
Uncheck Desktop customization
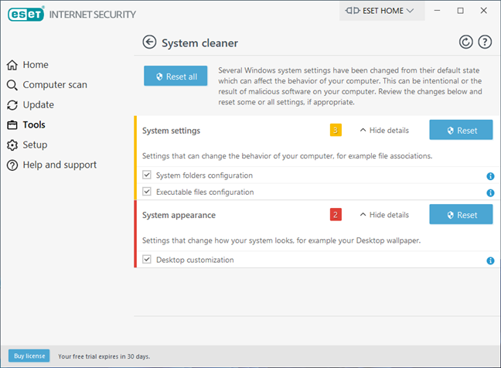click(x=147, y=259)
